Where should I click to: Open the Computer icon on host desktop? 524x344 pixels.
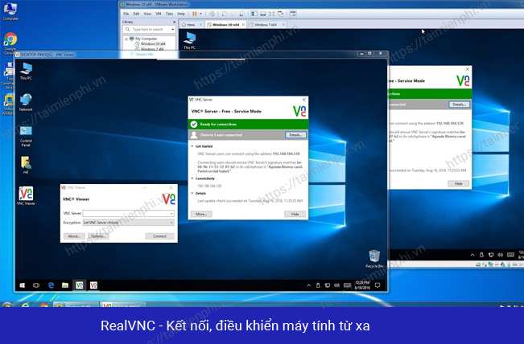click(x=10, y=11)
